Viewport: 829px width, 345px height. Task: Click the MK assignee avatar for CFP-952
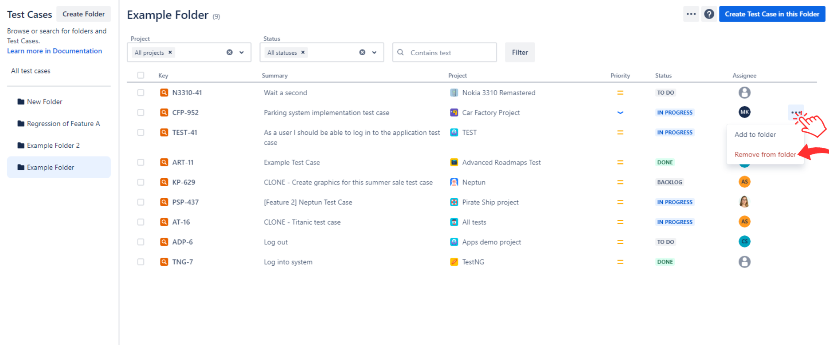point(744,112)
